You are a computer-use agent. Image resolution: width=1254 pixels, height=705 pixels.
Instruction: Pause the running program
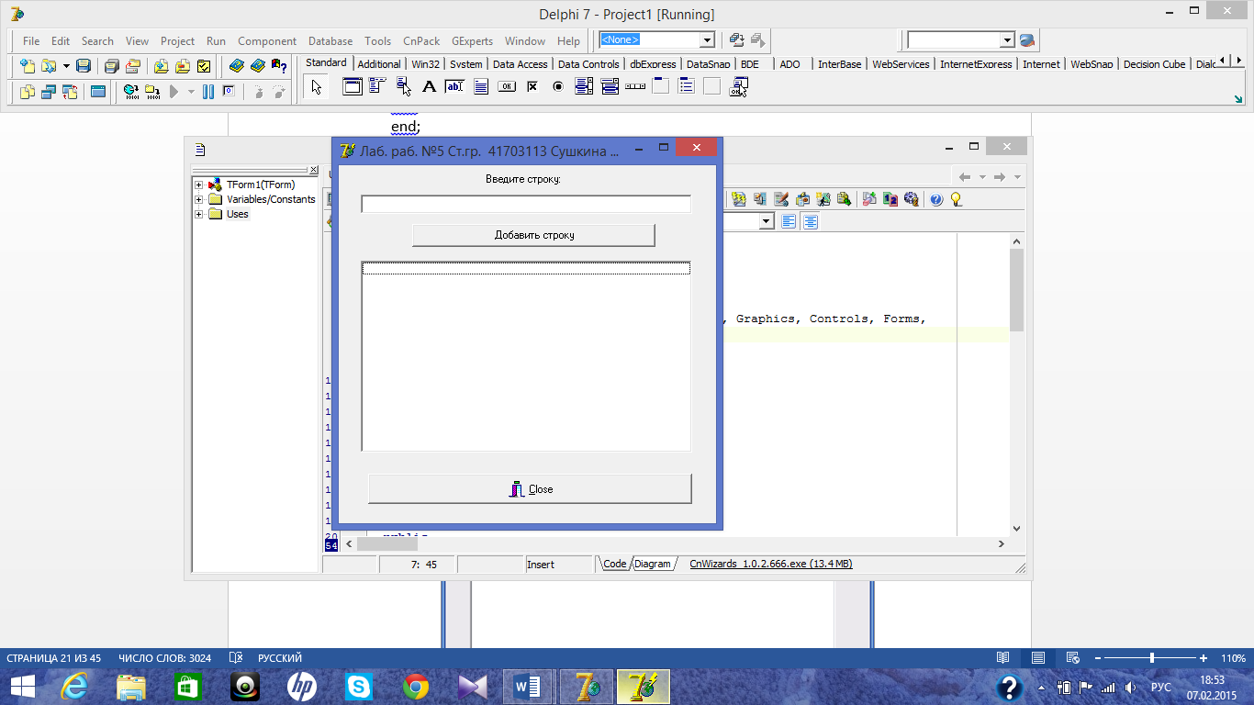(208, 92)
